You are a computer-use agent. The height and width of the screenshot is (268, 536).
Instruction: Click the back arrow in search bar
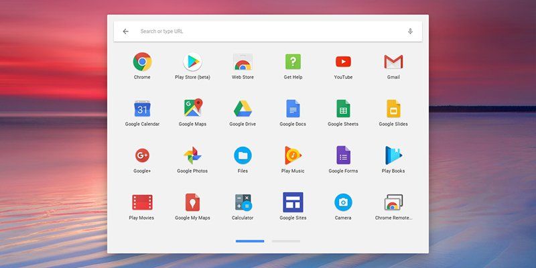[x=125, y=31]
